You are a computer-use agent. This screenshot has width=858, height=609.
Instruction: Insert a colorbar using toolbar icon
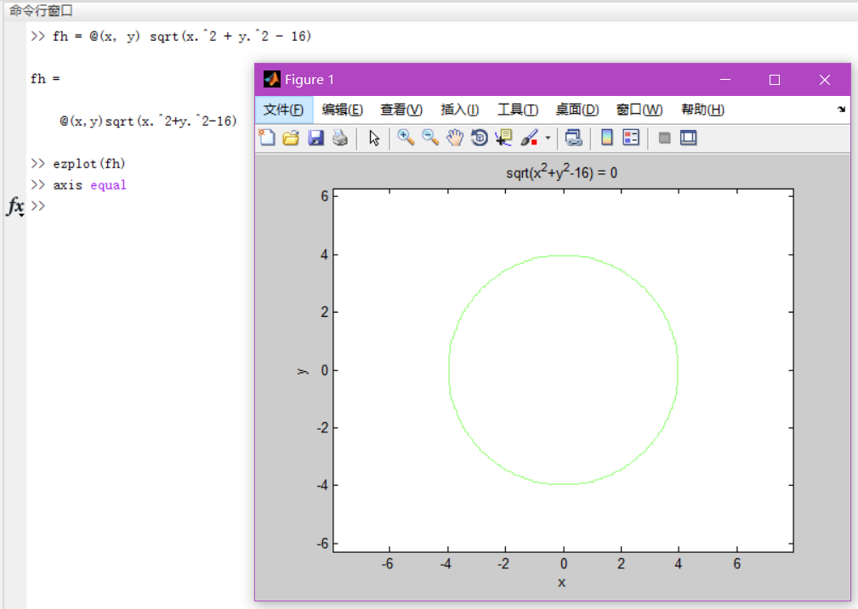point(607,138)
